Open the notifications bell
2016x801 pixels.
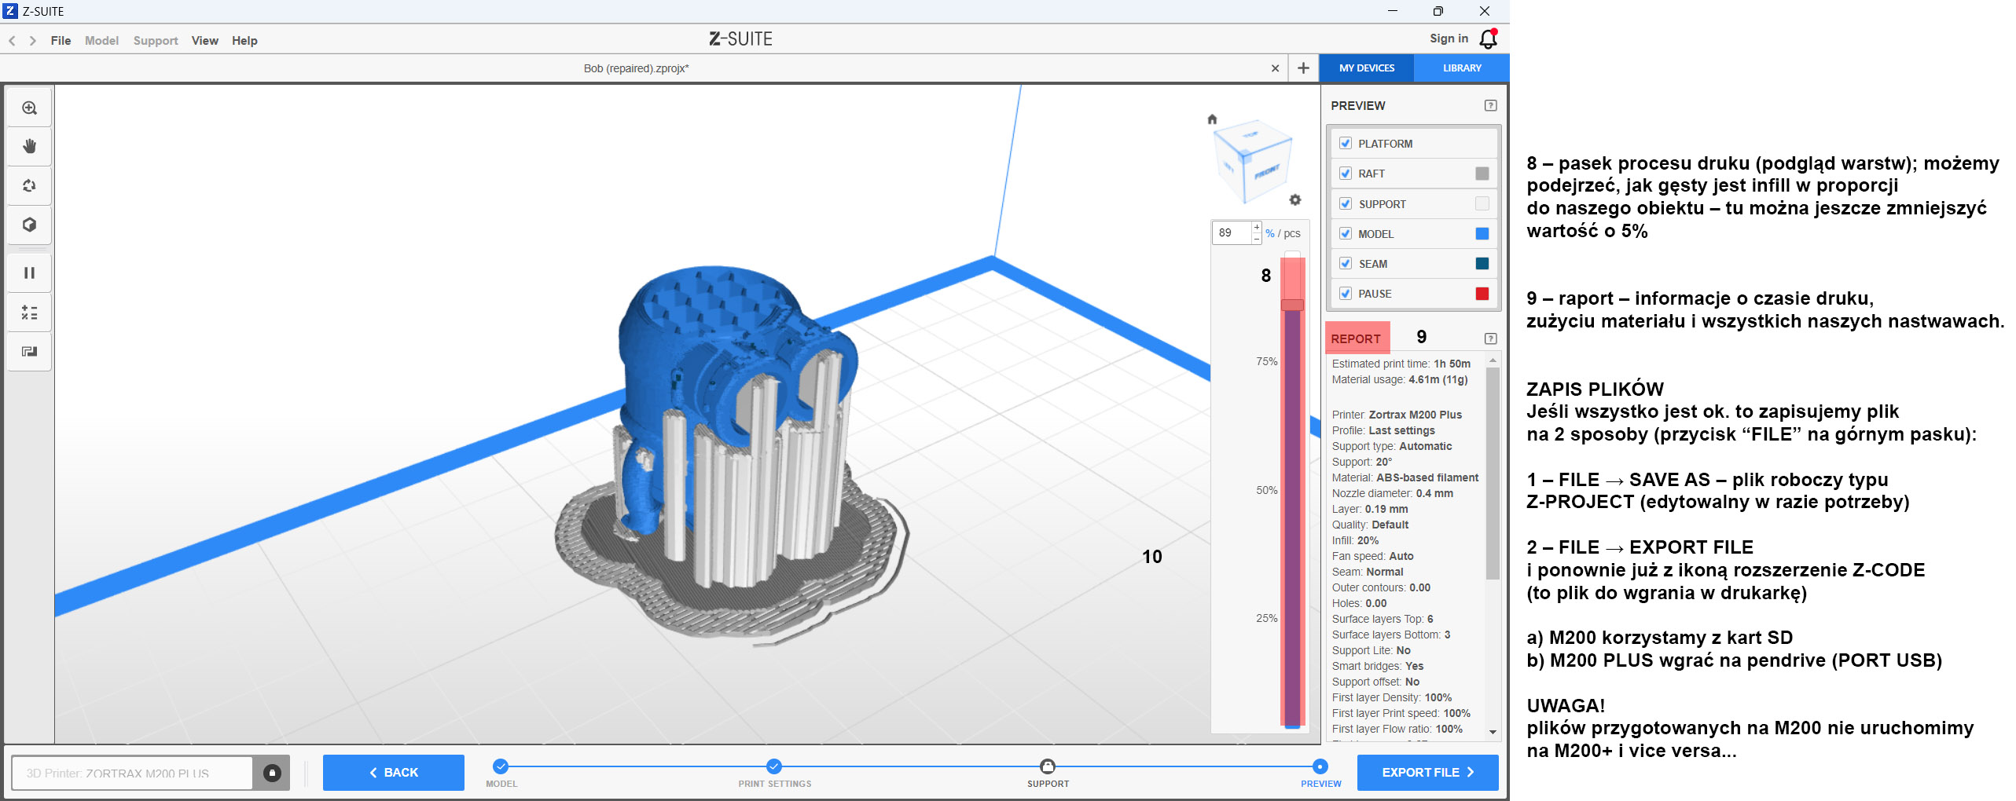[x=1488, y=38]
